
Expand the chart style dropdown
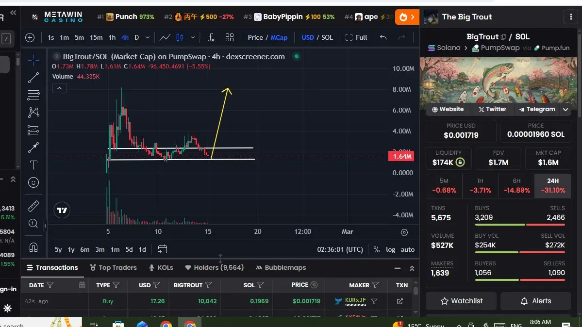(192, 37)
